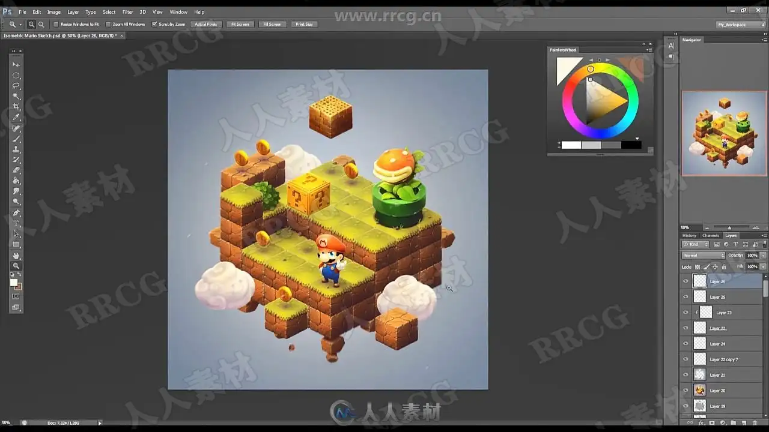Viewport: 769px width, 432px height.
Task: Open the Filter menu
Action: (128, 12)
